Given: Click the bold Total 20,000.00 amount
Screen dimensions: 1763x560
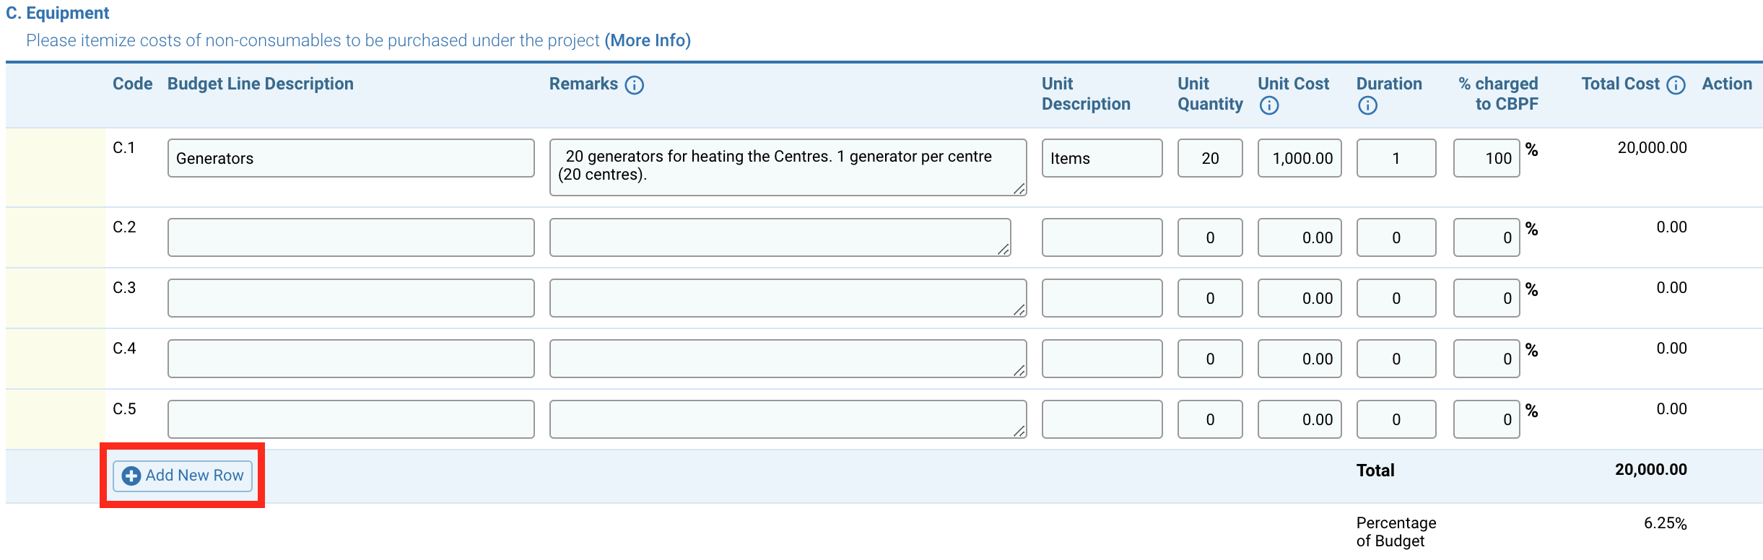Looking at the screenshot, I should tap(1651, 470).
